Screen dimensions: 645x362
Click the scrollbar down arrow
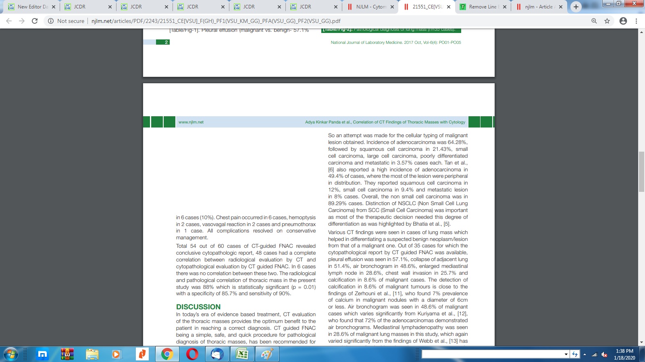point(641,343)
